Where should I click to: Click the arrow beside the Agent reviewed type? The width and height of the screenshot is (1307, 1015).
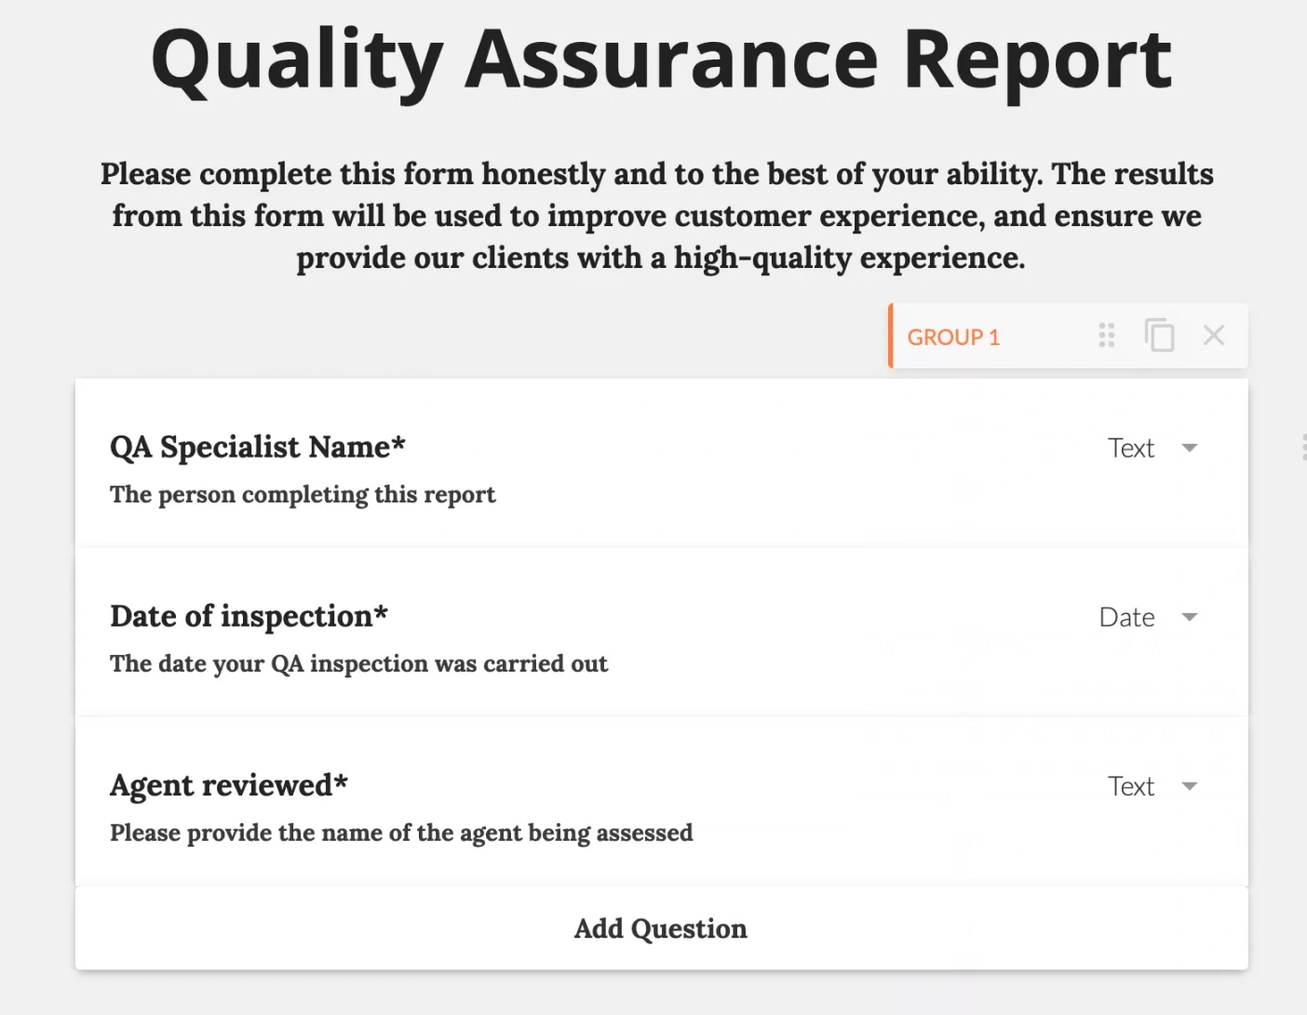click(x=1189, y=787)
